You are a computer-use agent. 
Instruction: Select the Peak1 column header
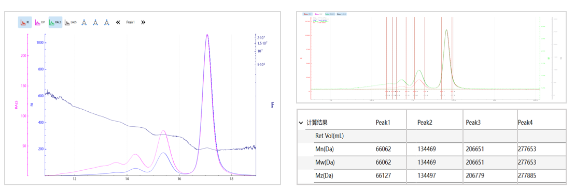(x=383, y=123)
